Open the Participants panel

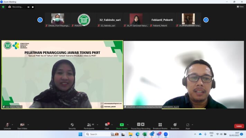pos(89,125)
